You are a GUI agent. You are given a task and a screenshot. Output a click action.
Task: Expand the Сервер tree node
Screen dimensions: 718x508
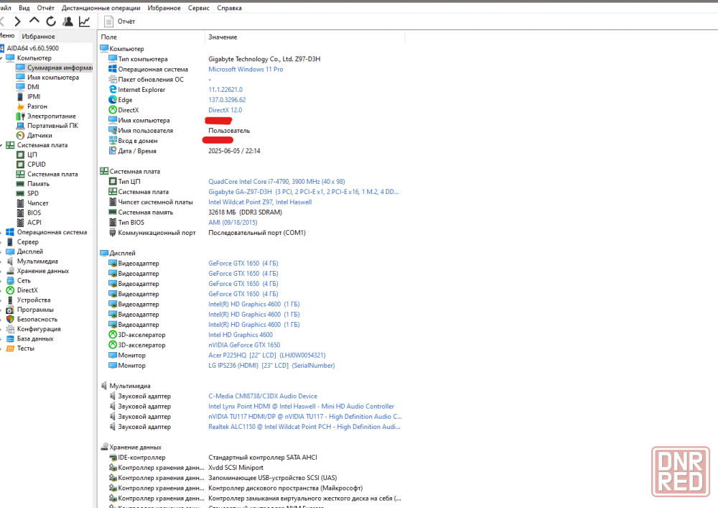[1, 242]
